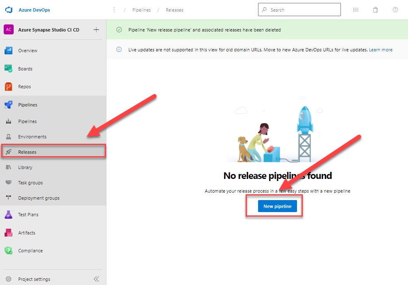Image resolution: width=408 pixels, height=285 pixels.
Task: Click the Repos icon in sidebar
Action: [x=8, y=87]
